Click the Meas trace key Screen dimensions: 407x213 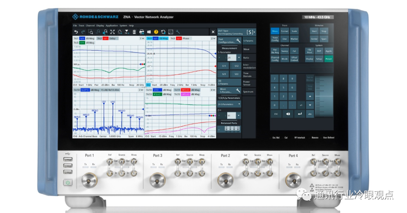point(275,31)
